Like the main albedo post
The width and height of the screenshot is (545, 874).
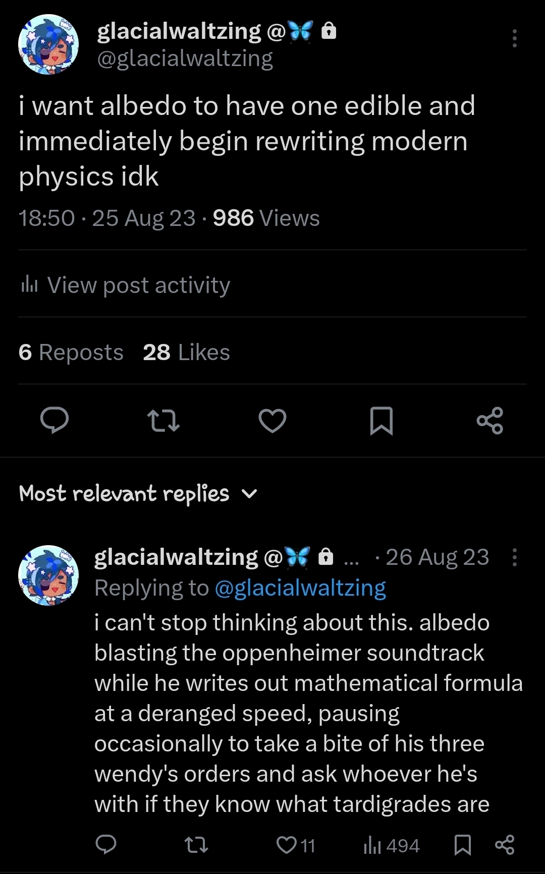pyautogui.click(x=272, y=421)
